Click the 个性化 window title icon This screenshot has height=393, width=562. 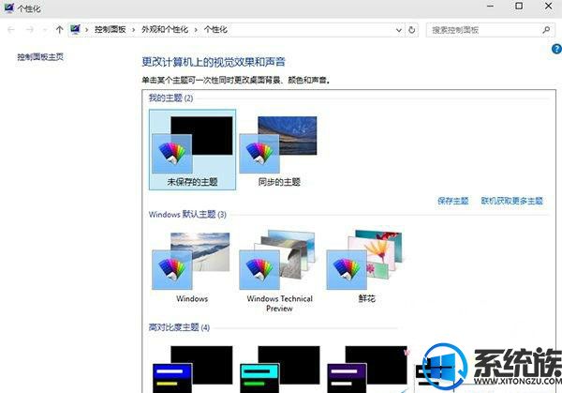(9, 8)
